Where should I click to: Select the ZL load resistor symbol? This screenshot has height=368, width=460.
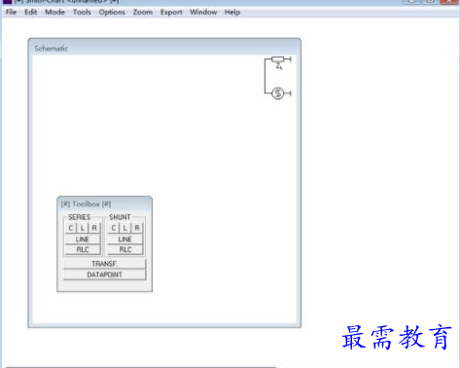[278, 59]
